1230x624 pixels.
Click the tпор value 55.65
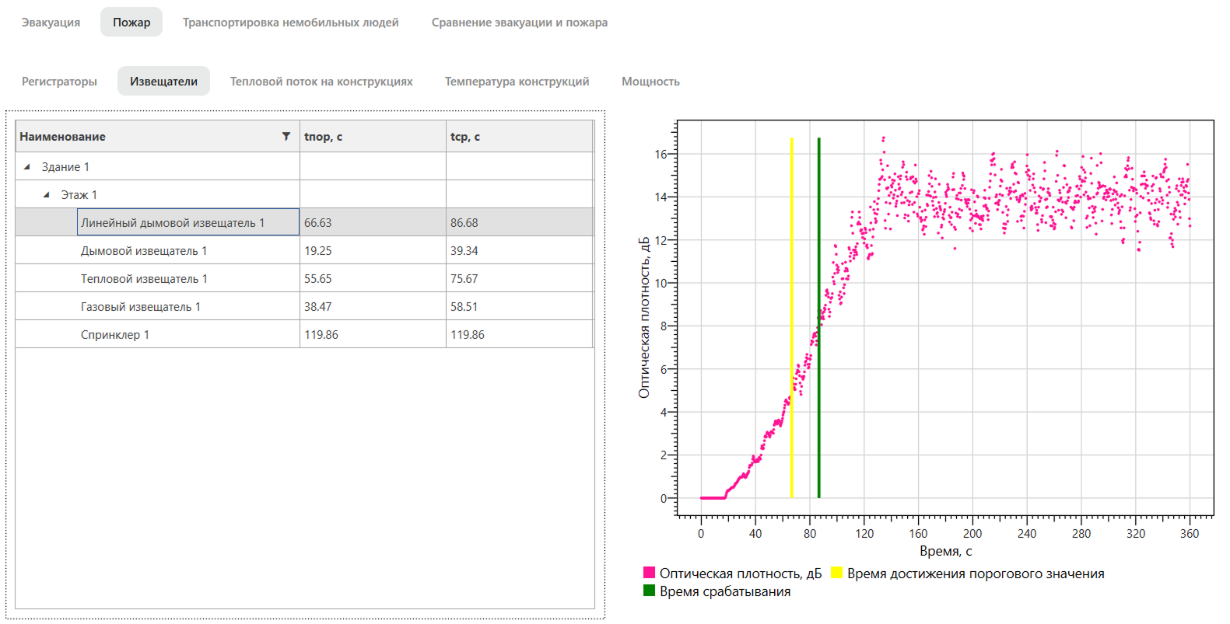[317, 279]
